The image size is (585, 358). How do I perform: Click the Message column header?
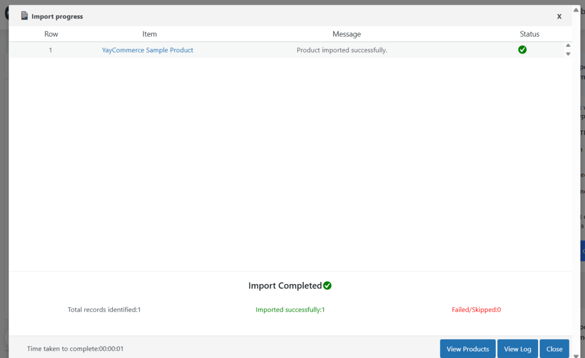pyautogui.click(x=347, y=34)
